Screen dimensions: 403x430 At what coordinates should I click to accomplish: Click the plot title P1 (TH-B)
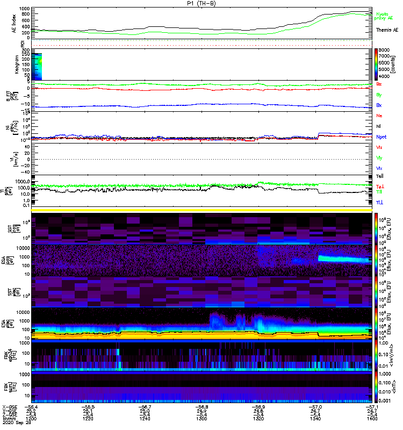click(201, 3)
